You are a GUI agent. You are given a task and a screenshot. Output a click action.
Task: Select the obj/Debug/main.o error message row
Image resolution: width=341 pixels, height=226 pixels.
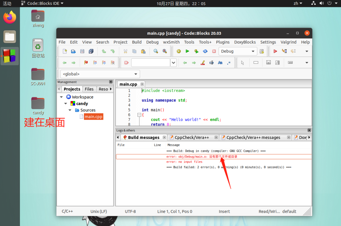click(214, 157)
